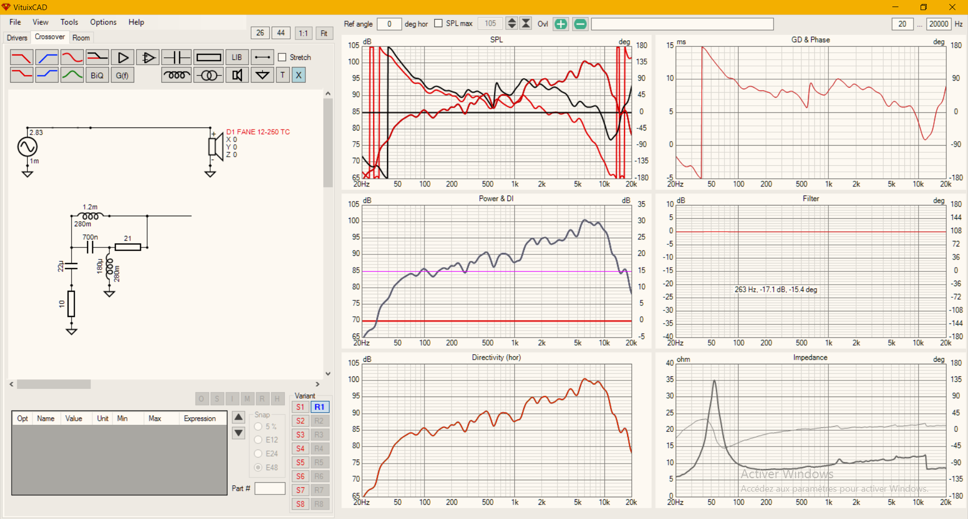Enable the Stretch checkbox
The width and height of the screenshot is (968, 519).
[282, 57]
